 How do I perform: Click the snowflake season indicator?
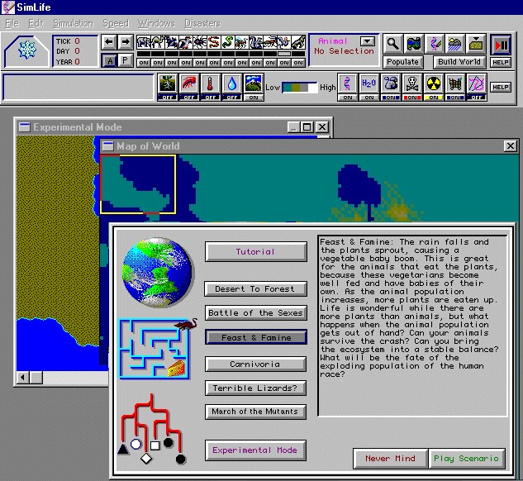point(26,50)
